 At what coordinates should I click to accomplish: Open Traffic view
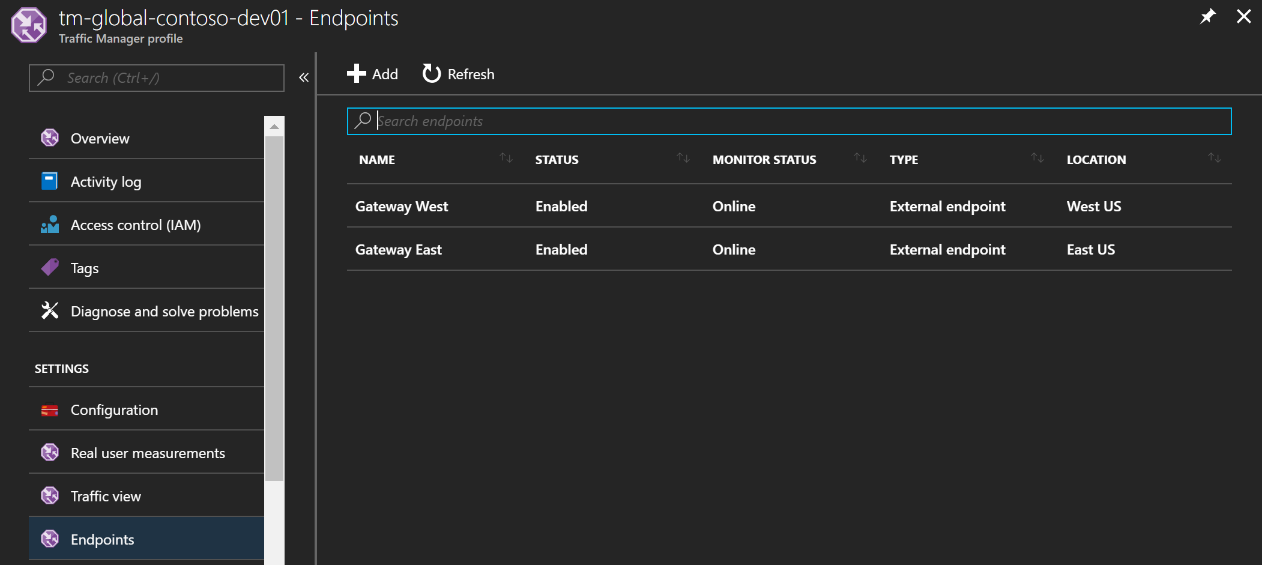click(x=146, y=496)
